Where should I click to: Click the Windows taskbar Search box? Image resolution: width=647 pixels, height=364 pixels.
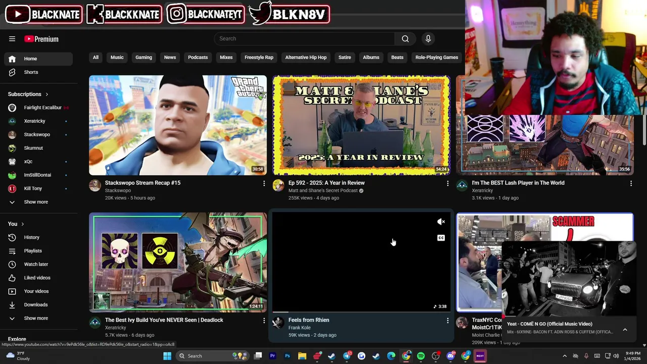click(x=211, y=356)
